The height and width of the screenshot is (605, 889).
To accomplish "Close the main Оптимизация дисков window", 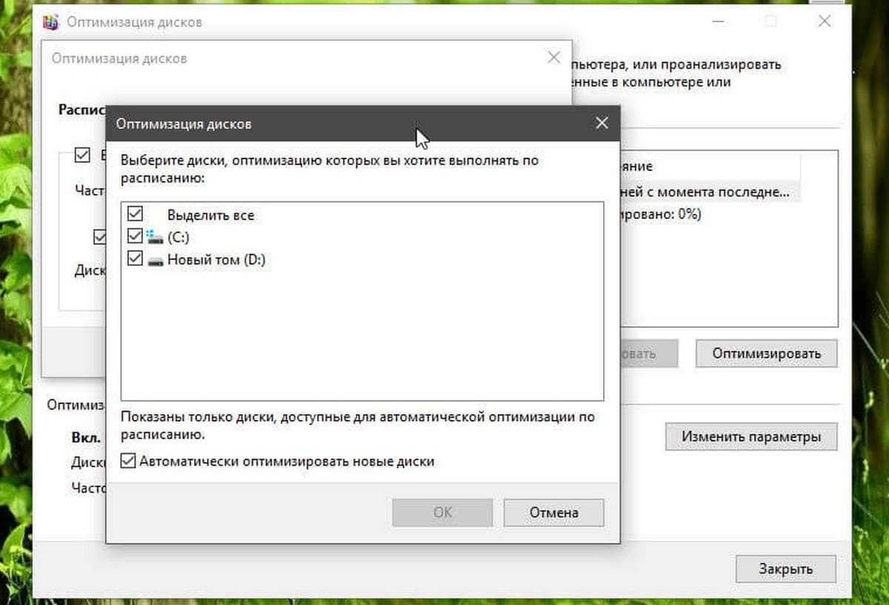I will pos(824,21).
